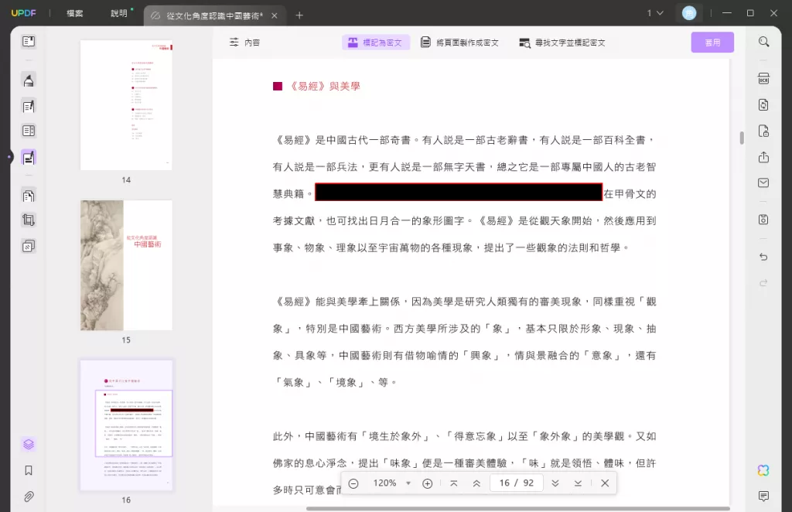Close the 從文化角度認識中國藝術 tab
Viewport: 792px width, 512px height.
coord(275,15)
